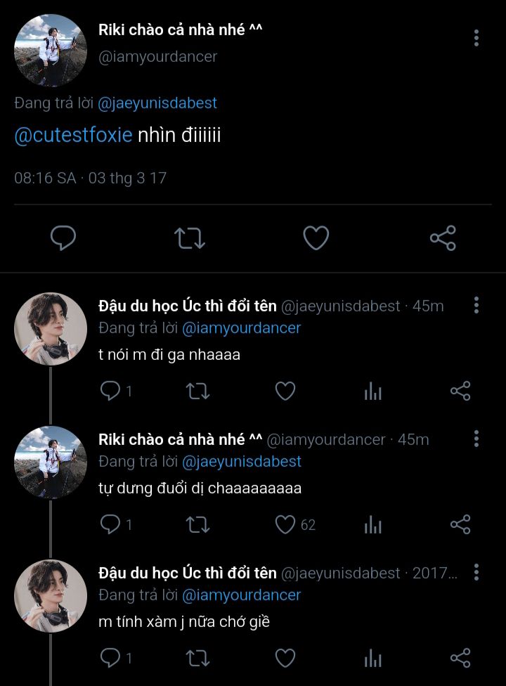Like the main tweet with heart icon

(316, 238)
